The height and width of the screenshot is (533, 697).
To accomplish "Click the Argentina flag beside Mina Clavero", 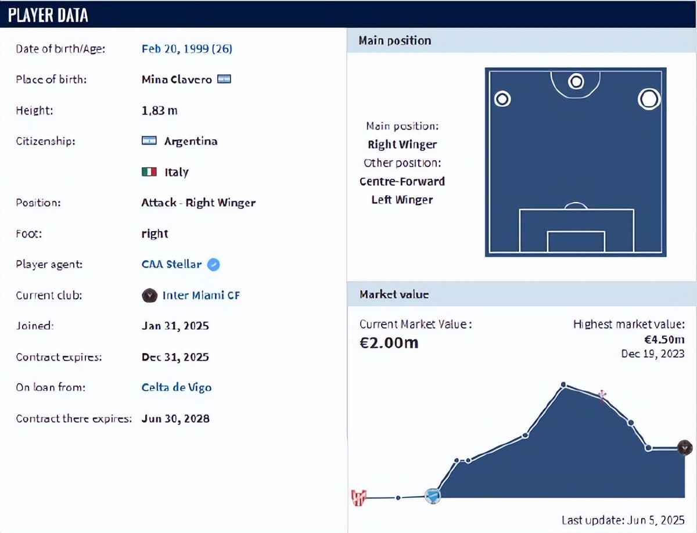I will [x=224, y=80].
